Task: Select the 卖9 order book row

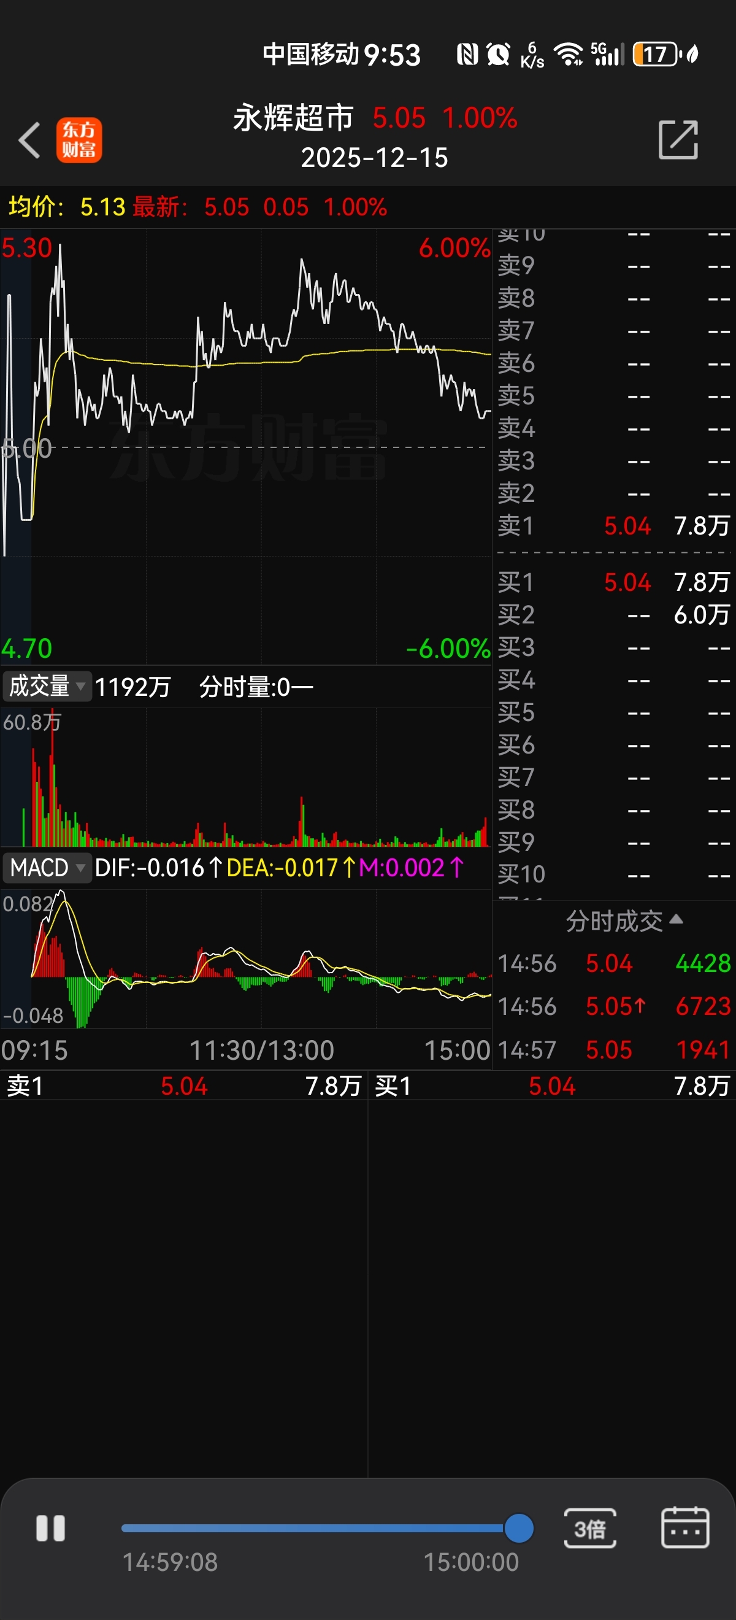Action: 614,265
